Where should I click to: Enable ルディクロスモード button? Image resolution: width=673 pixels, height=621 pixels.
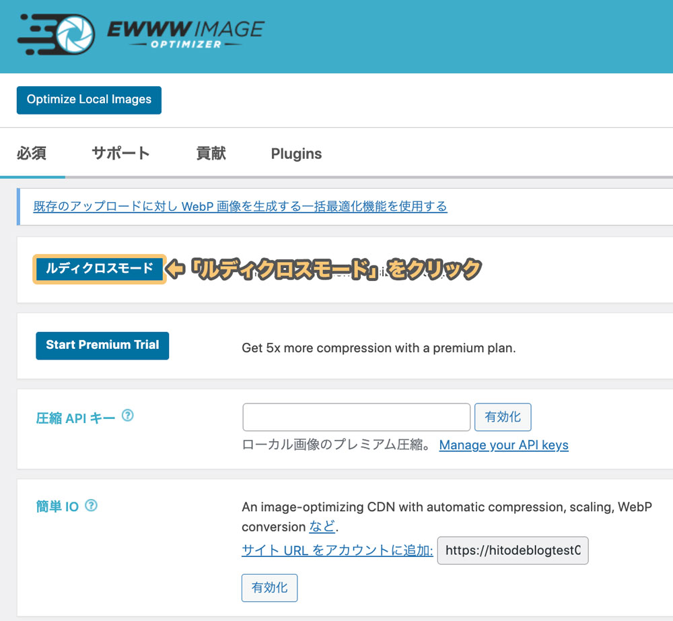100,268
